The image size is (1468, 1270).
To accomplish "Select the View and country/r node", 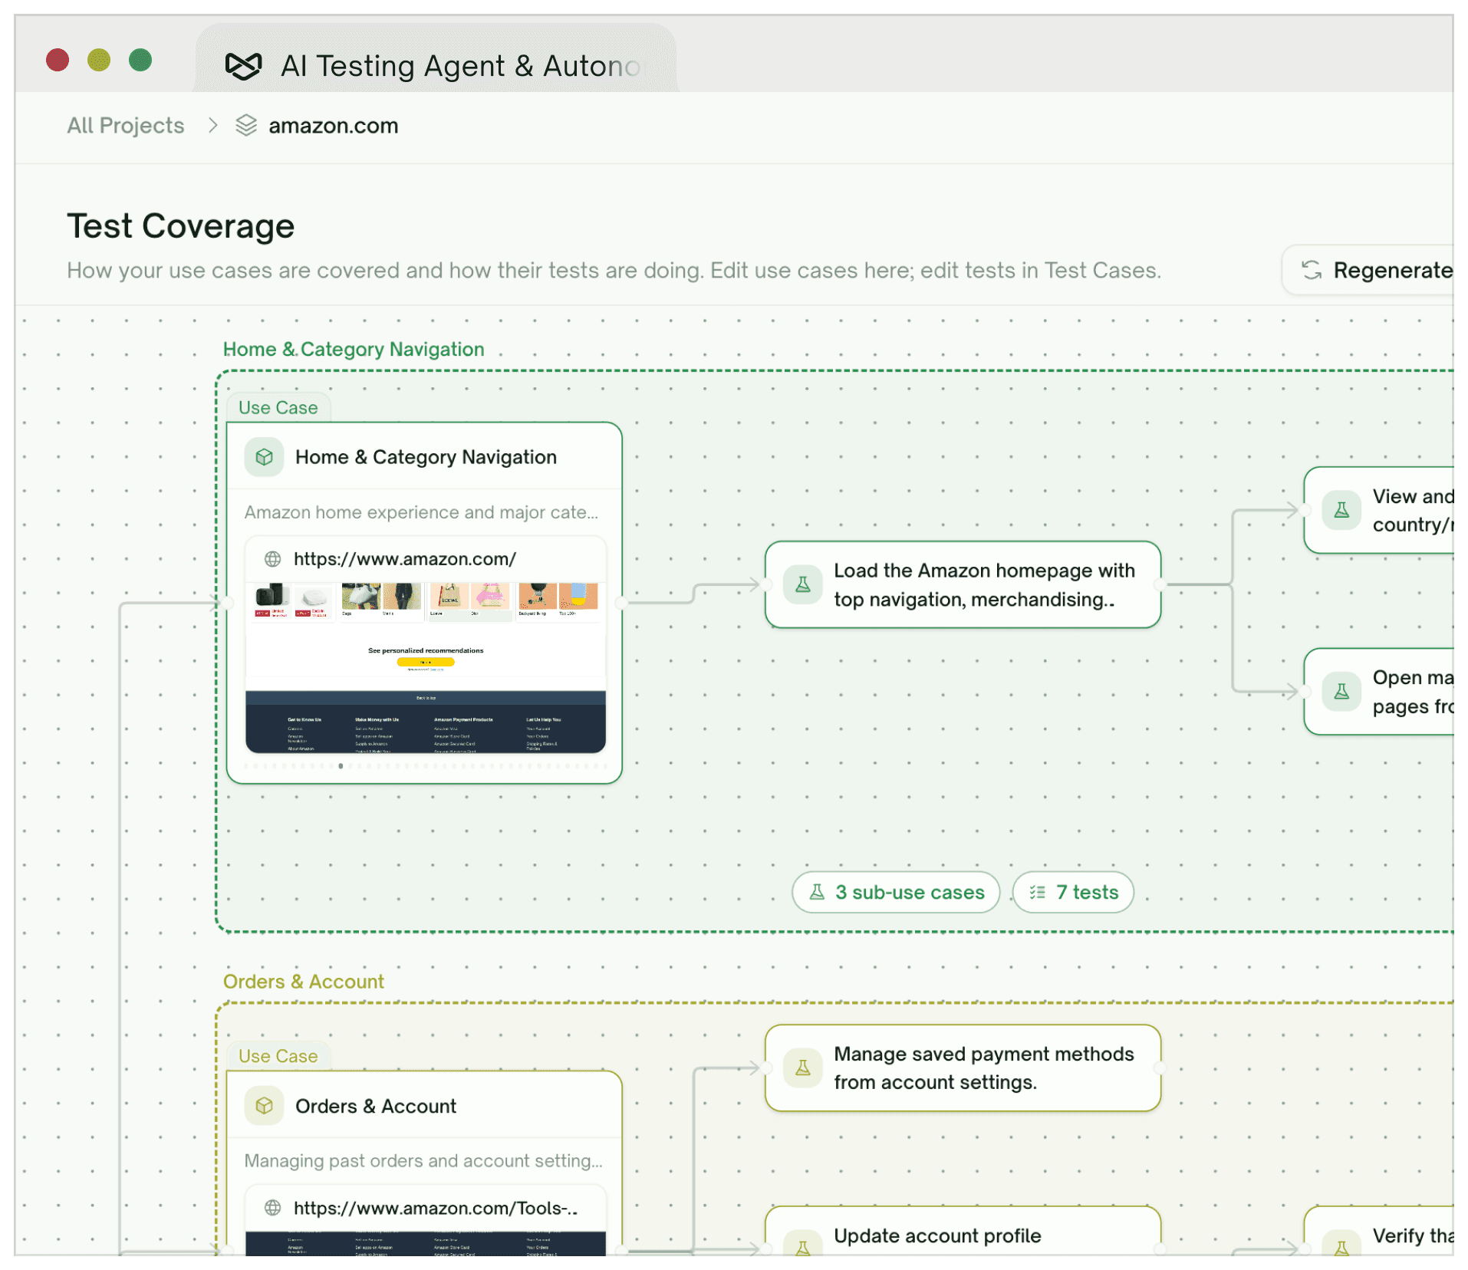I will (x=1379, y=510).
